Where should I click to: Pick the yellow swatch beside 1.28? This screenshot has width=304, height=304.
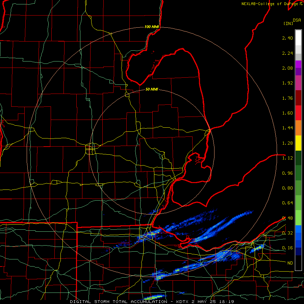click(x=298, y=143)
